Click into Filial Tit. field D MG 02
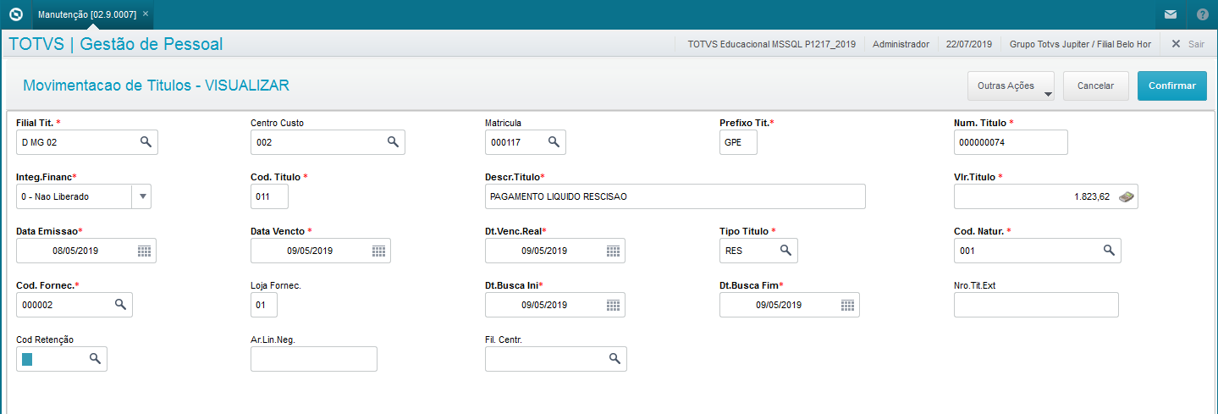The image size is (1218, 414). [x=87, y=142]
